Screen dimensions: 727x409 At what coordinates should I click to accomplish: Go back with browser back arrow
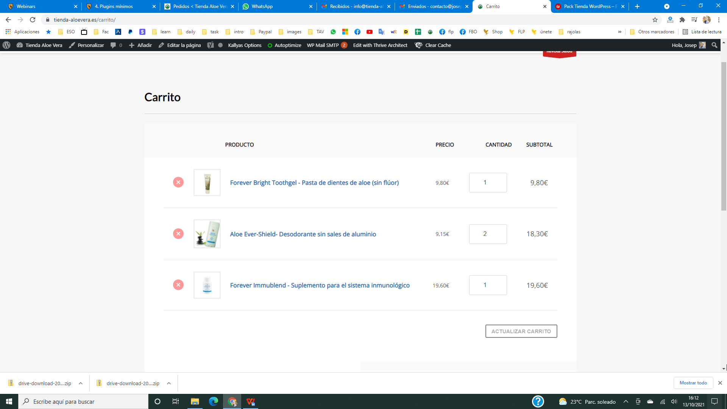point(8,20)
